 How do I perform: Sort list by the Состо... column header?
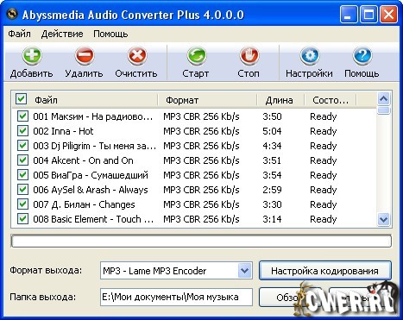click(x=331, y=100)
